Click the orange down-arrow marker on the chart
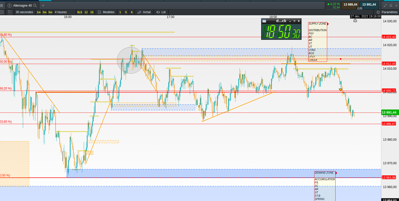Screen dimensions: 399x201 coord(341,89)
